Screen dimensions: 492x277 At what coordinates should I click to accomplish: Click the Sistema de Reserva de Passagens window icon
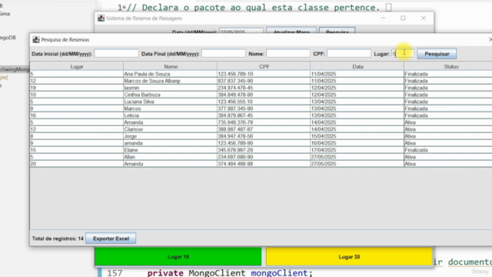101,18
